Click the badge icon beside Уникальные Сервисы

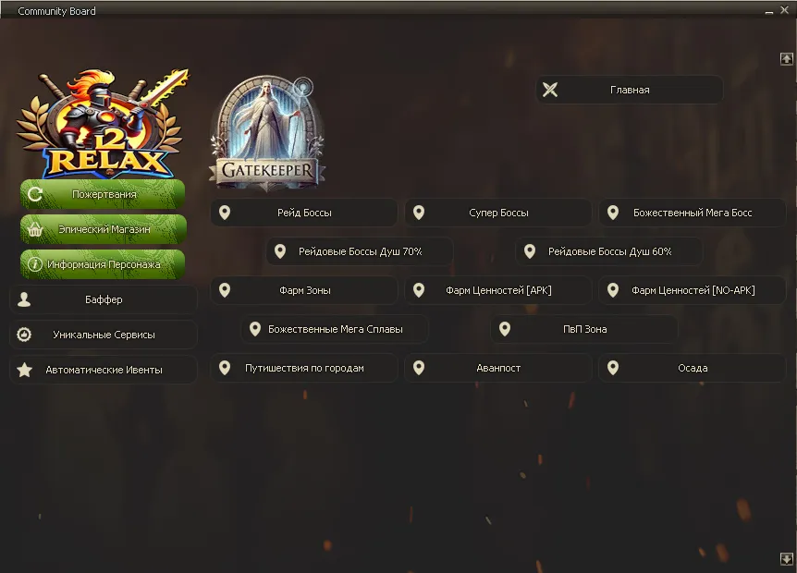(24, 335)
